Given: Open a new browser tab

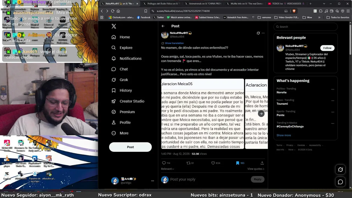Looking at the screenshot, I should (x=310, y=4).
